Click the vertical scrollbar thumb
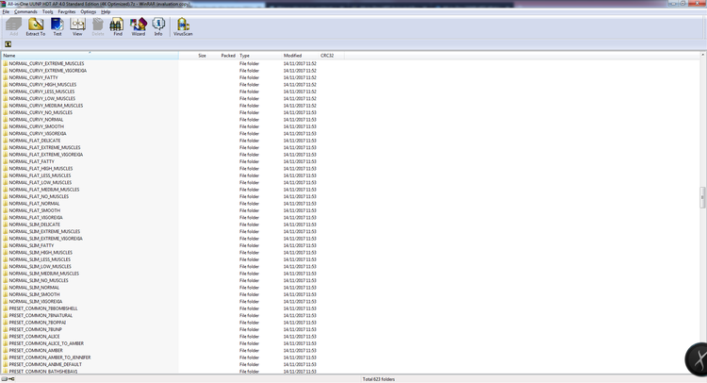This screenshot has height=383, width=707. [702, 197]
